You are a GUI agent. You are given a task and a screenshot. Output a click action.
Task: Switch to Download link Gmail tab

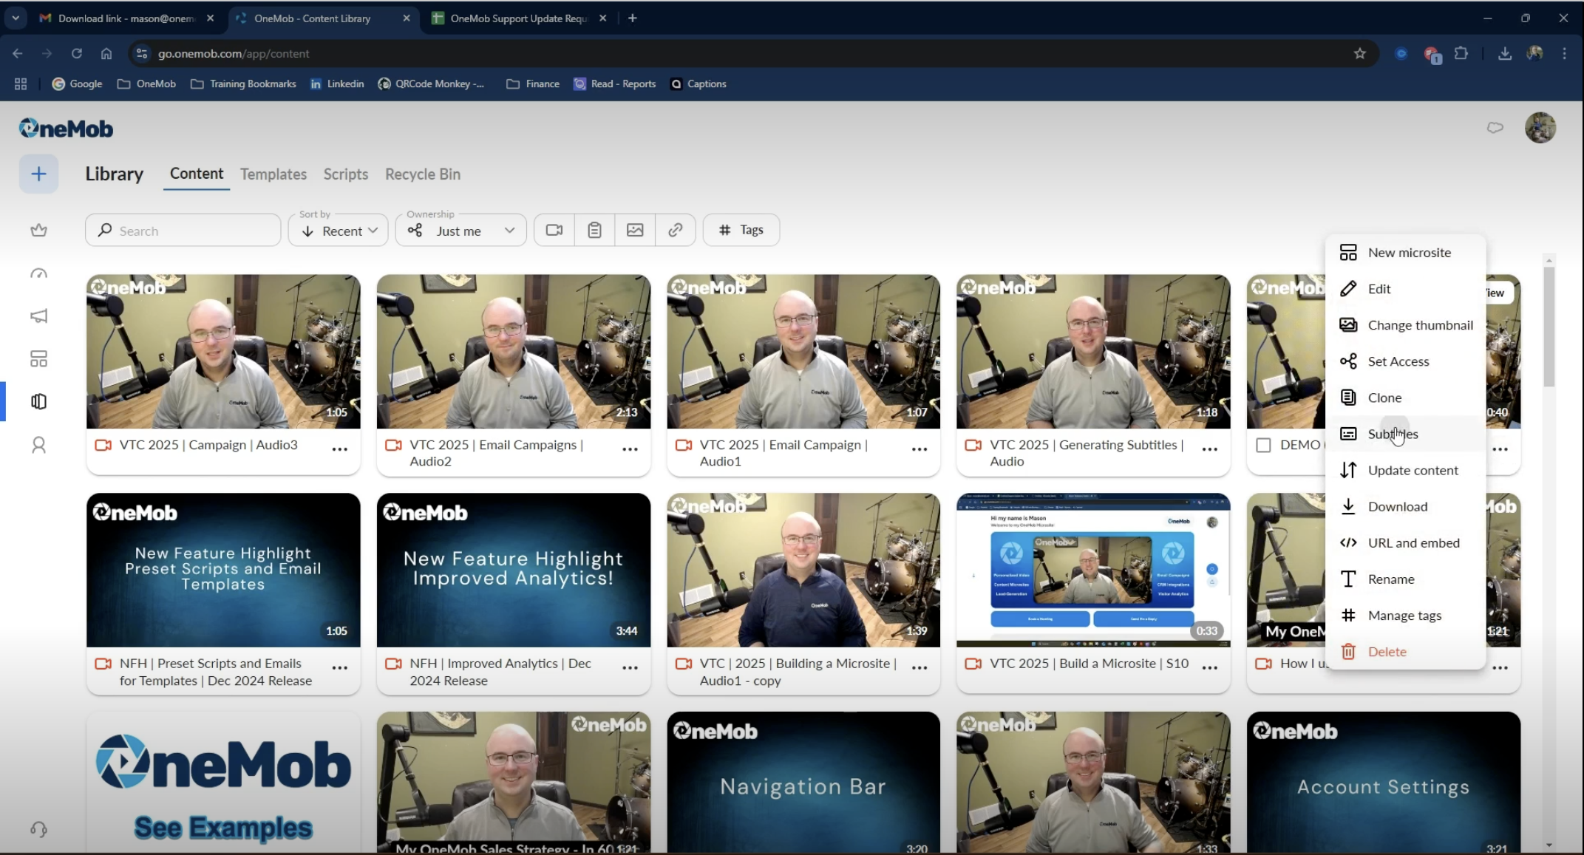126,18
